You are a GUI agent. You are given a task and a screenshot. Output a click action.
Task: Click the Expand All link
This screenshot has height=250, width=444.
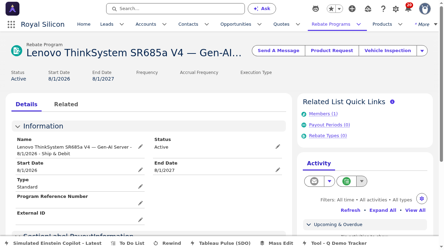click(383, 210)
